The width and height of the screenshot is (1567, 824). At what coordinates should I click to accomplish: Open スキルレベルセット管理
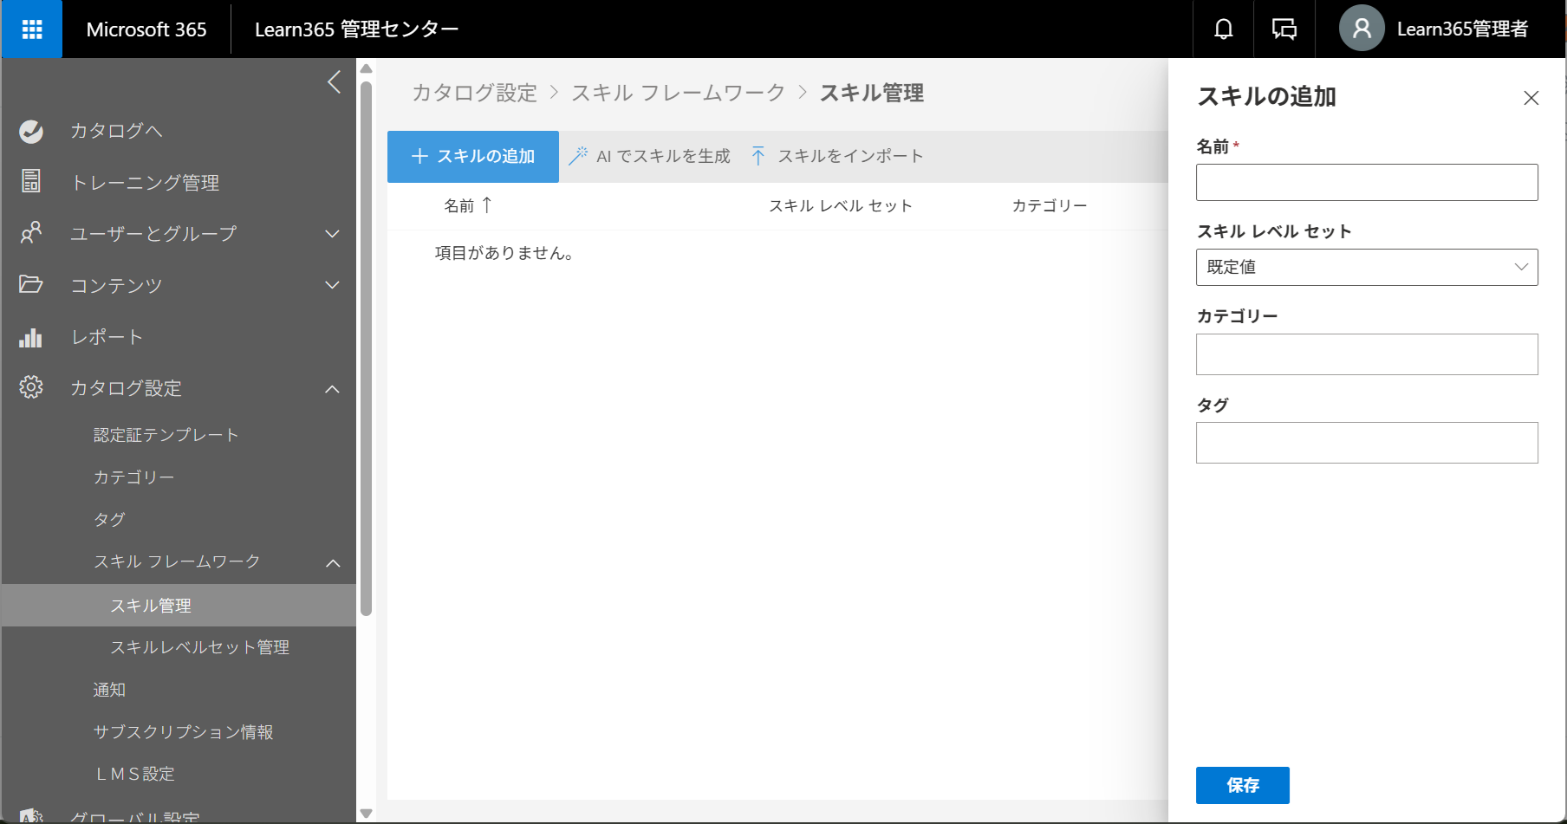(199, 647)
